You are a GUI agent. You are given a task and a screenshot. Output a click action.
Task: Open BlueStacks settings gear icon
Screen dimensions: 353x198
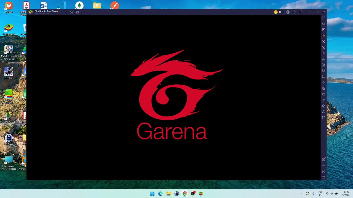pyautogui.click(x=323, y=159)
